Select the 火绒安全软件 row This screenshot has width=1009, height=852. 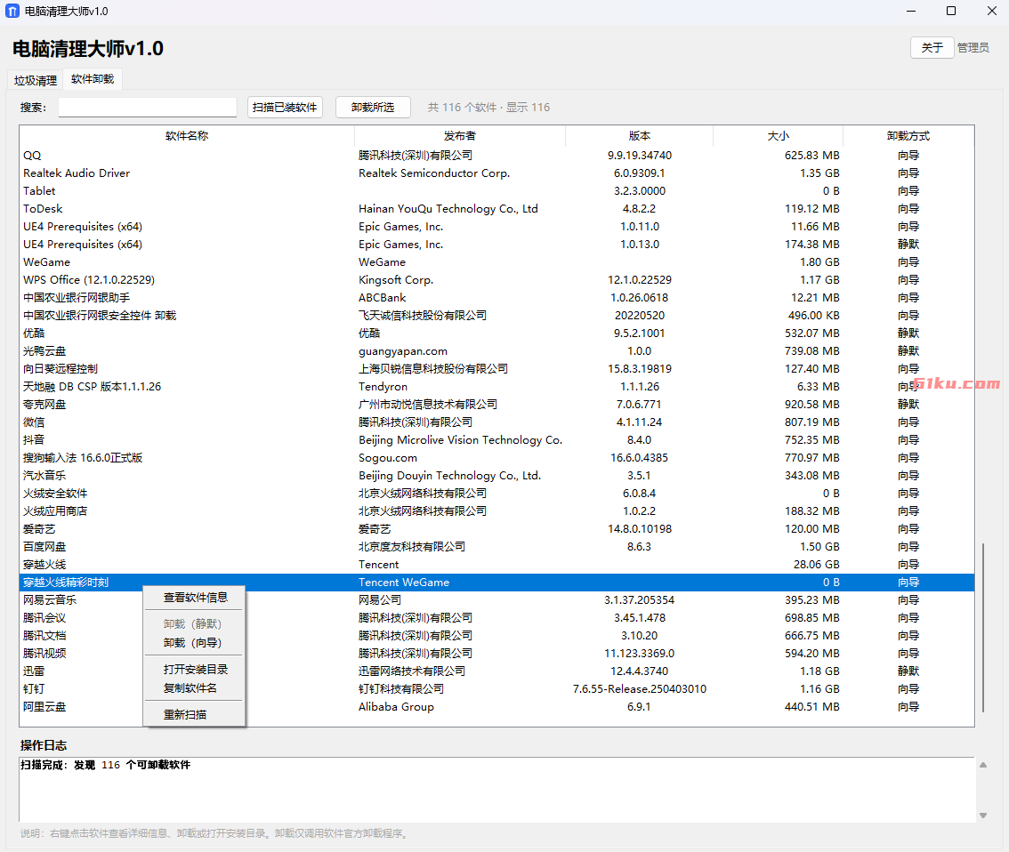496,494
